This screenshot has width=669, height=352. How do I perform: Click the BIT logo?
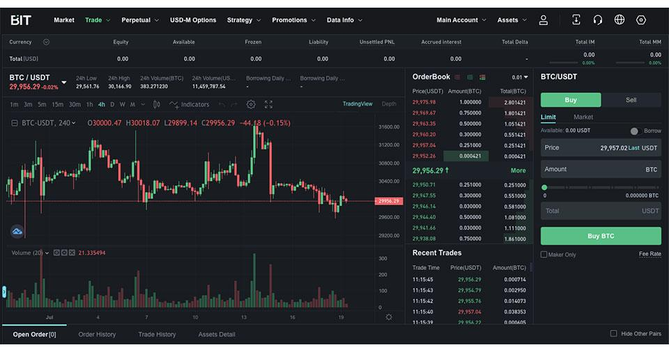click(21, 20)
